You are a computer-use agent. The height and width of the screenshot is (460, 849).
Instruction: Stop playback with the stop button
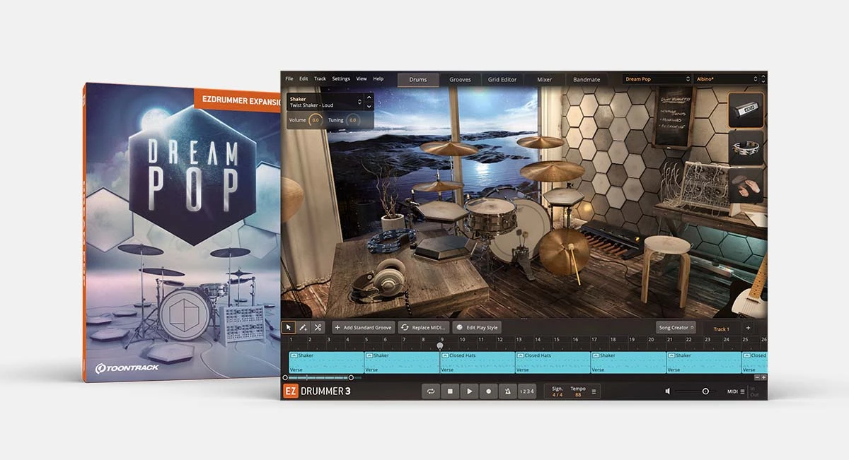[450, 391]
